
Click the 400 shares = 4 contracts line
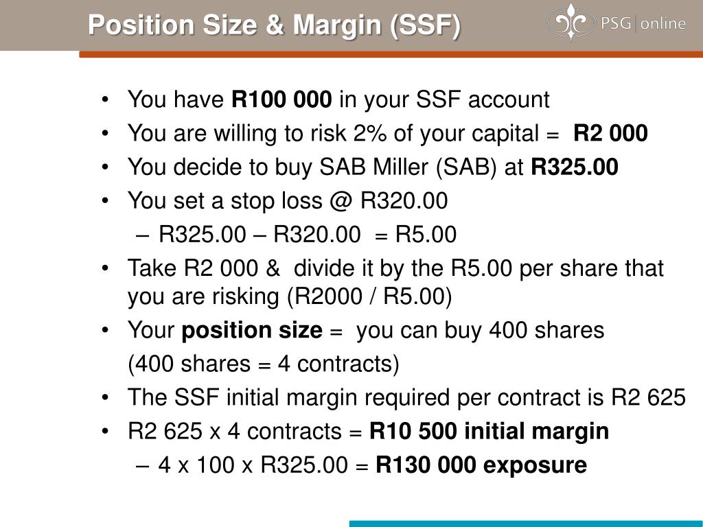tap(264, 364)
